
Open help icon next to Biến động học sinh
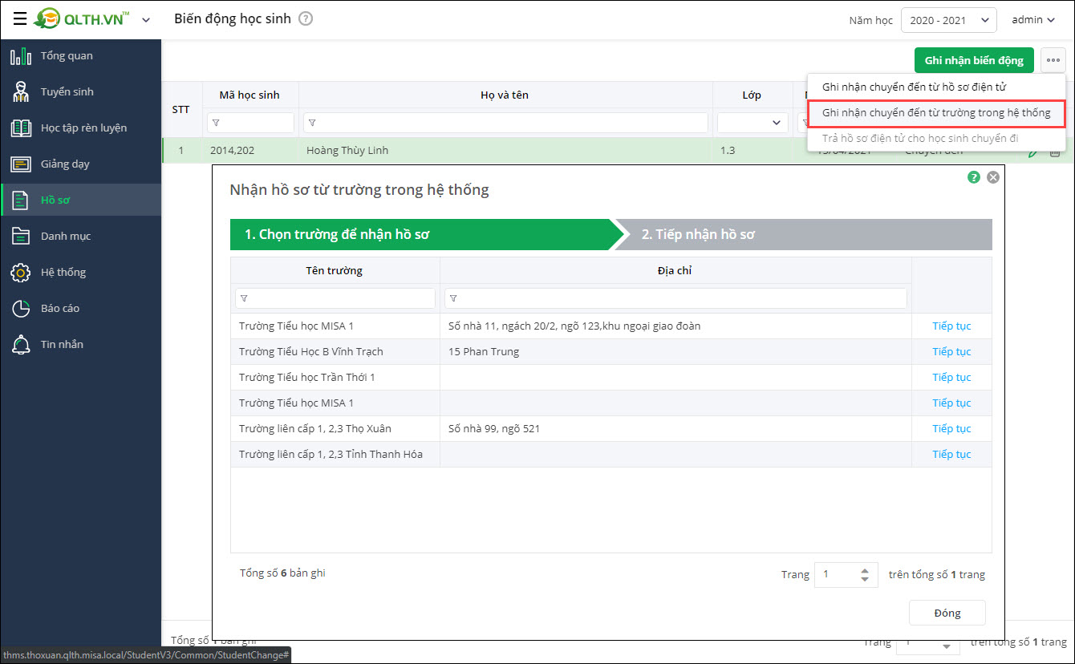click(306, 18)
